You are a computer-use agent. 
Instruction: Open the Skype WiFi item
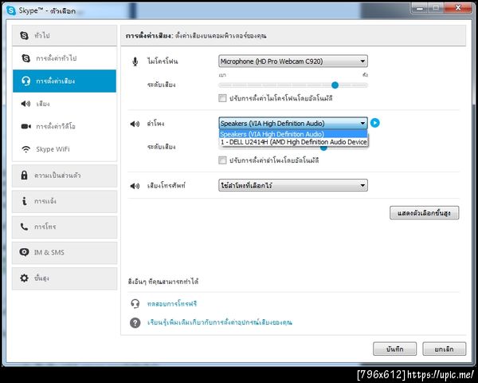click(65, 149)
